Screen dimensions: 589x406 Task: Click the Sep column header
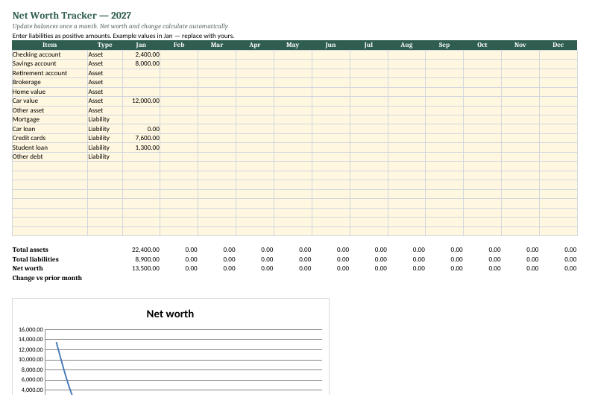click(444, 45)
